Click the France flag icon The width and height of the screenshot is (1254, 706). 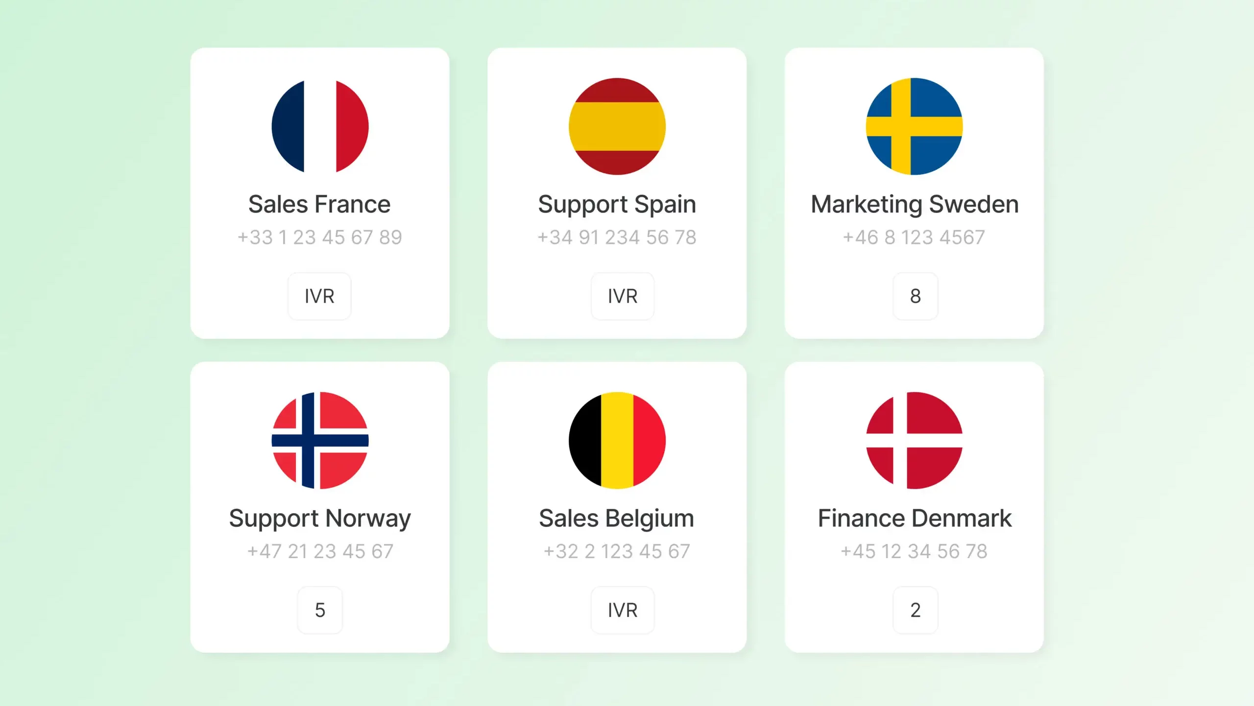coord(320,126)
